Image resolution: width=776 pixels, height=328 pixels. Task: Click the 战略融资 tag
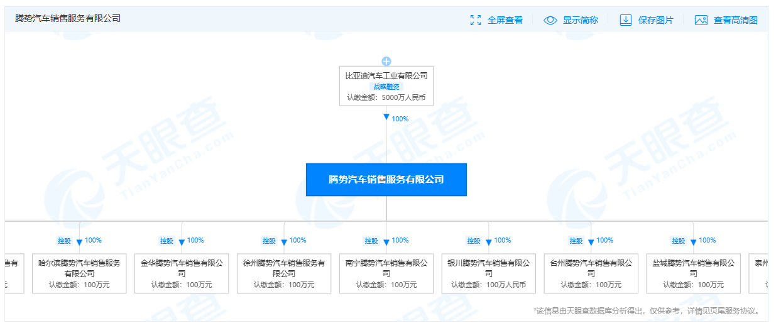[x=386, y=87]
